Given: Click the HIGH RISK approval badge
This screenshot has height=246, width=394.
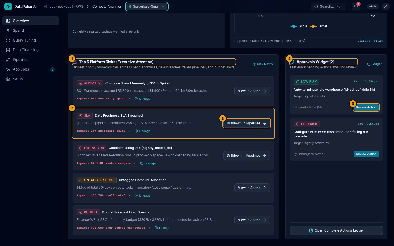Looking at the screenshot, I should [x=306, y=124].
